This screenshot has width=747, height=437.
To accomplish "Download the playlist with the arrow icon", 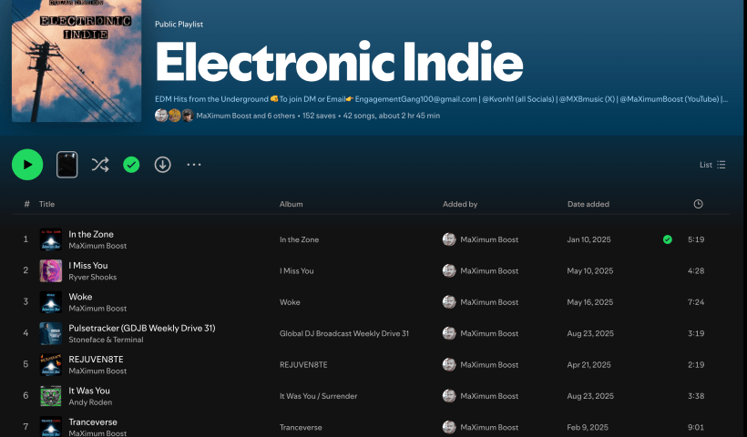I will pyautogui.click(x=162, y=165).
